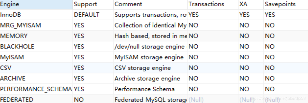Screen dimensions: 308x103
Task: Select the Comment column header
Action: [x=150, y=4]
